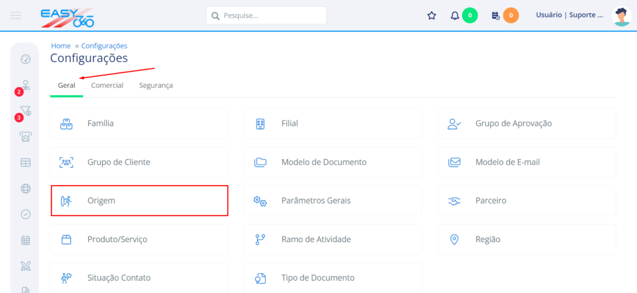Open the Filial settings card

[333, 124]
